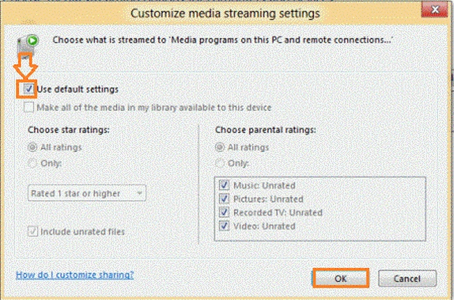Select Only option under star ratings

click(x=32, y=163)
